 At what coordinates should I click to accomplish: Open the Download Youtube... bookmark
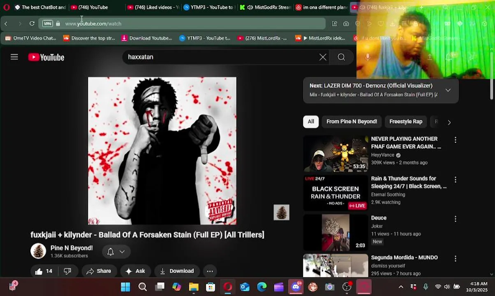(147, 38)
